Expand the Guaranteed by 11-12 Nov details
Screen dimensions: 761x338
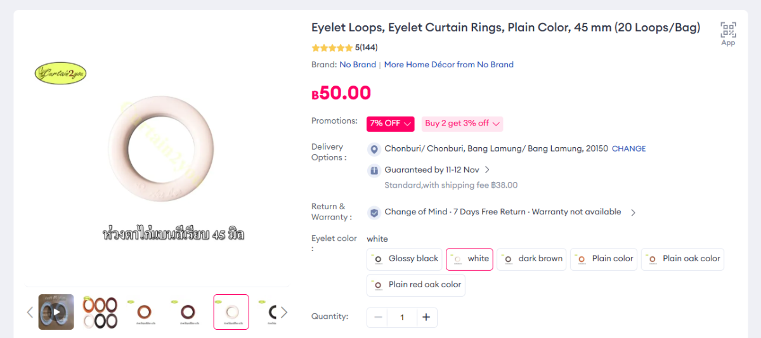click(487, 170)
